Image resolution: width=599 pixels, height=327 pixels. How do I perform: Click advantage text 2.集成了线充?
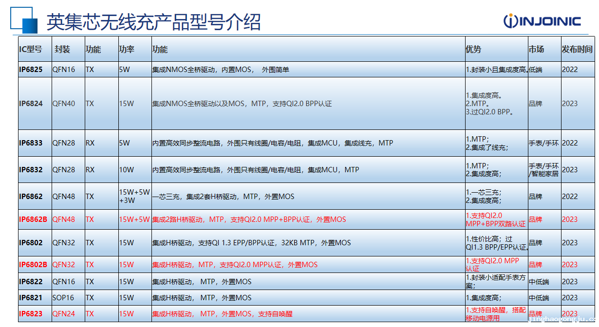tap(487, 147)
